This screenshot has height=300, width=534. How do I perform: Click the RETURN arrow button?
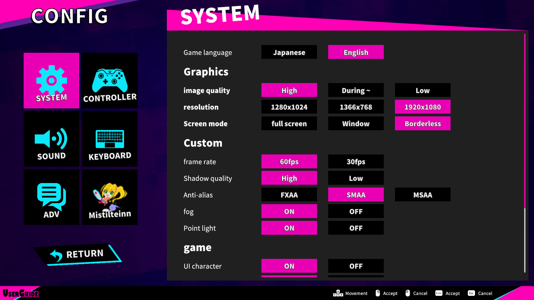pos(77,254)
